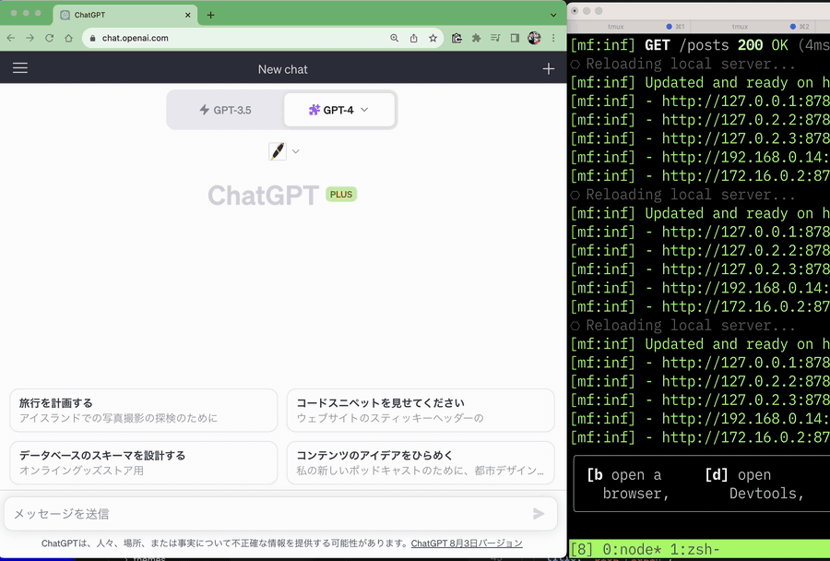
Task: Select the GPT-4 model option
Action: 338,110
